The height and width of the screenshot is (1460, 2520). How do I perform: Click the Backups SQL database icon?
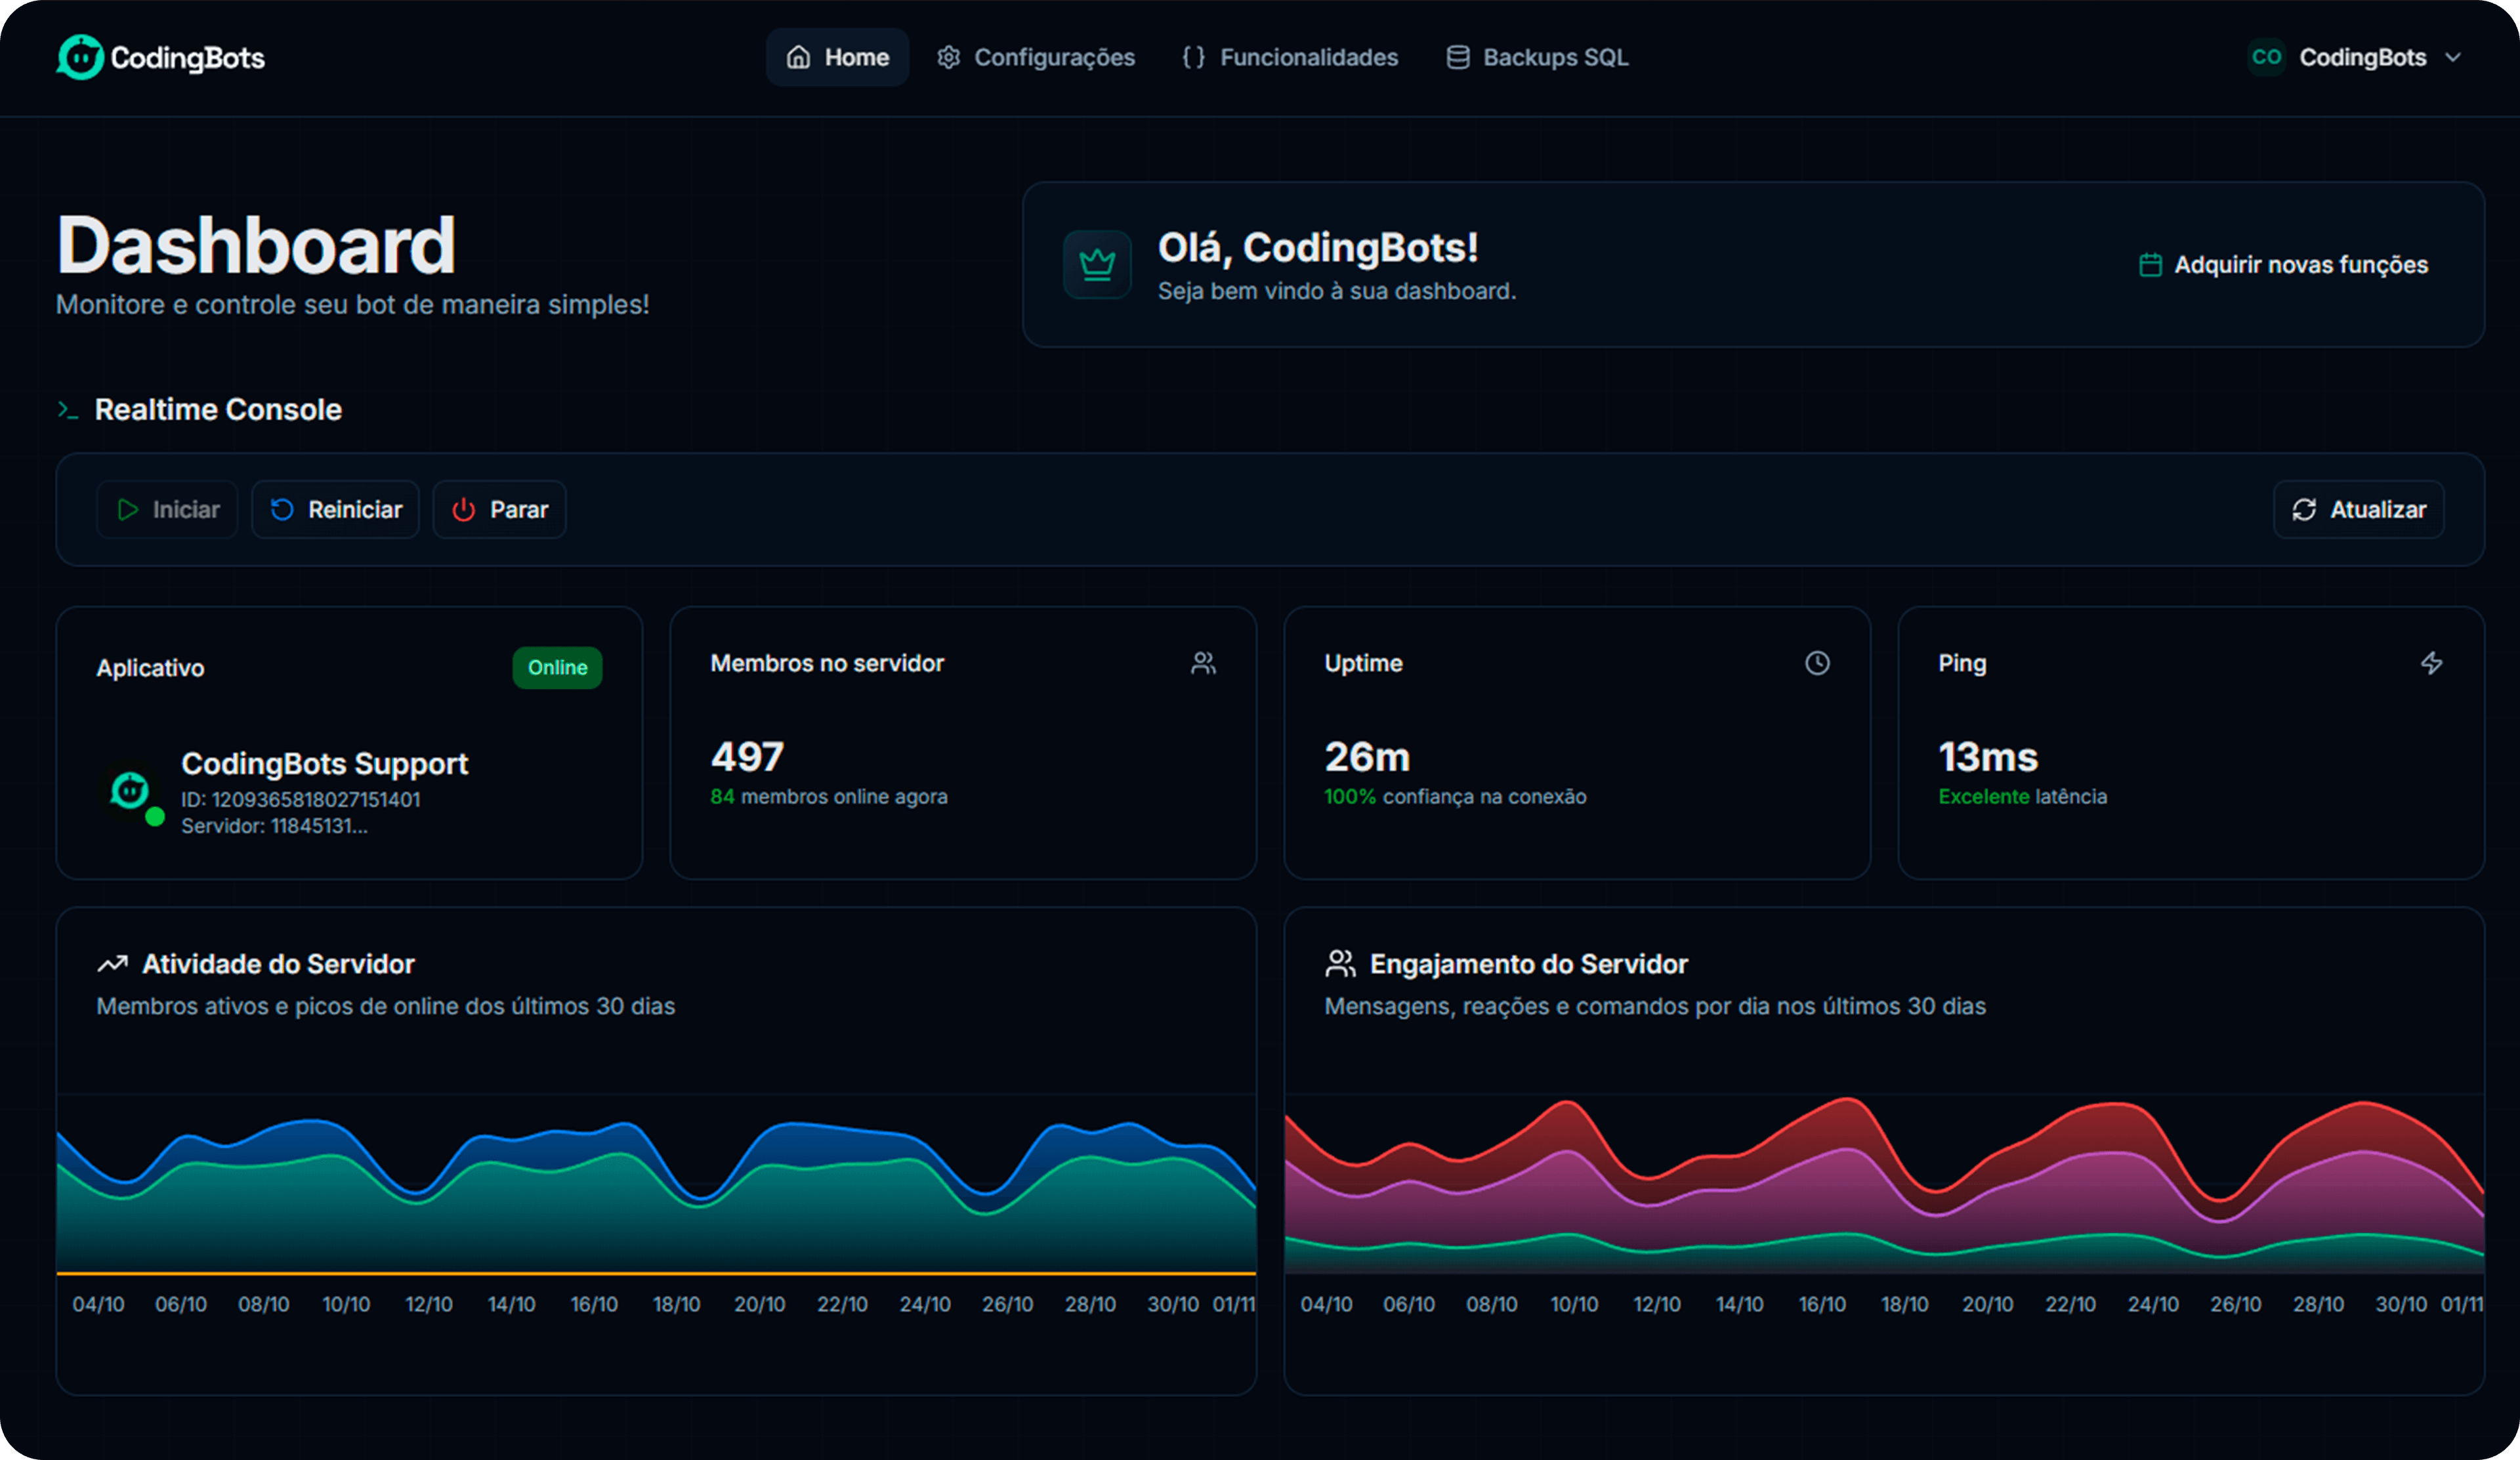[1458, 57]
